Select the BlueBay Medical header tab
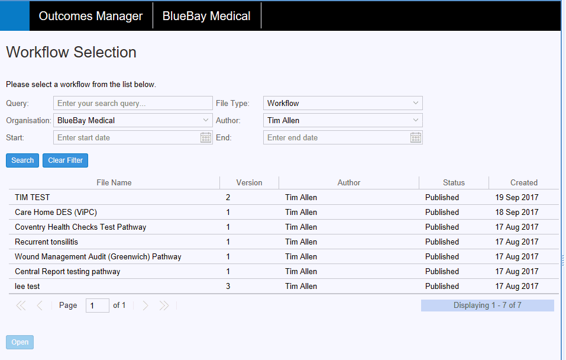The width and height of the screenshot is (566, 360). pyautogui.click(x=206, y=16)
